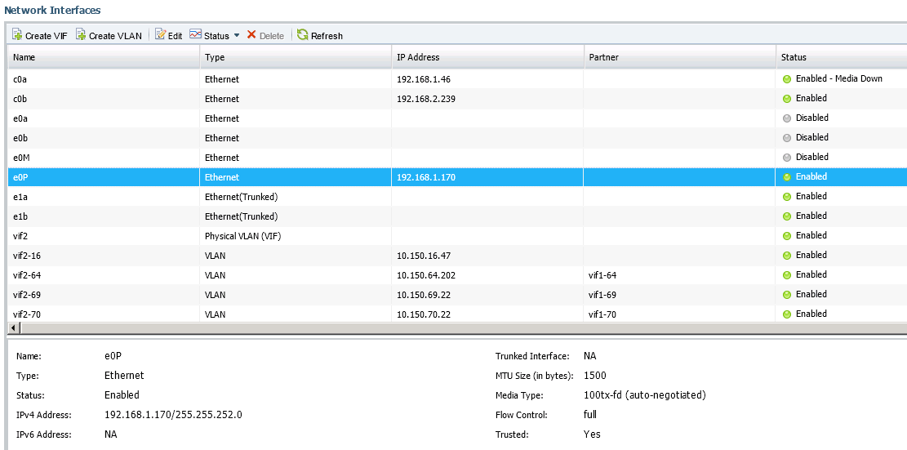Click the Edit pencil icon
The height and width of the screenshot is (450, 907).
point(160,35)
